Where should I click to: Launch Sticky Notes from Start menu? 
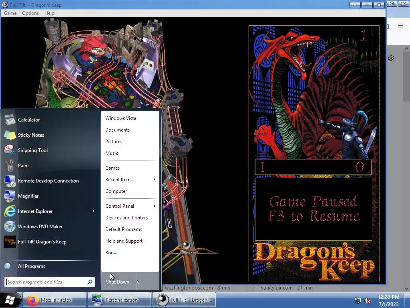pos(31,135)
